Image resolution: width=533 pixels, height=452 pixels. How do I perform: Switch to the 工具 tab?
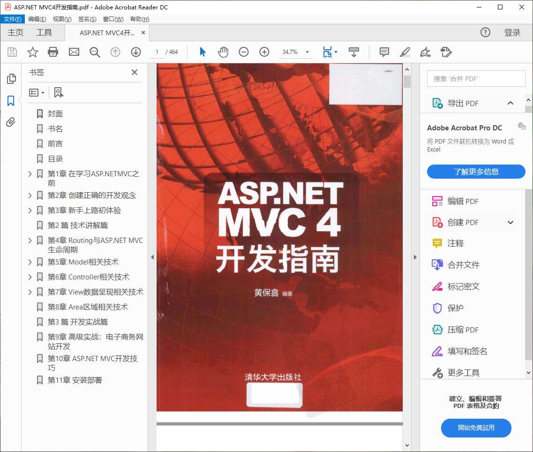click(44, 33)
